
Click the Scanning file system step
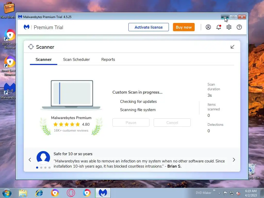(138, 110)
